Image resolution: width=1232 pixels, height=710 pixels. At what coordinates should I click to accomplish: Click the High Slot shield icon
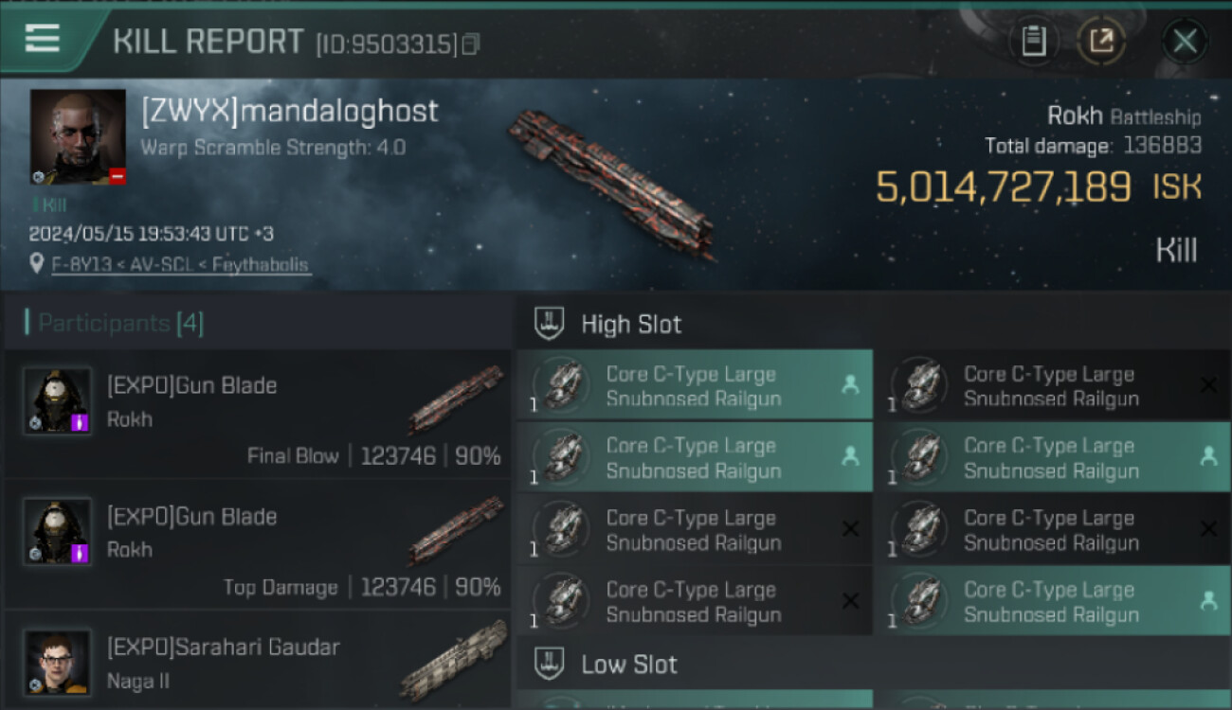pos(551,324)
